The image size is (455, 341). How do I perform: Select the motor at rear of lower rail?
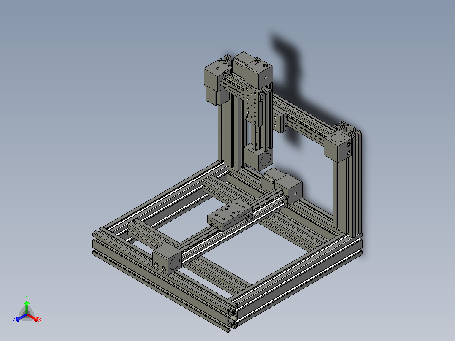tap(282, 187)
